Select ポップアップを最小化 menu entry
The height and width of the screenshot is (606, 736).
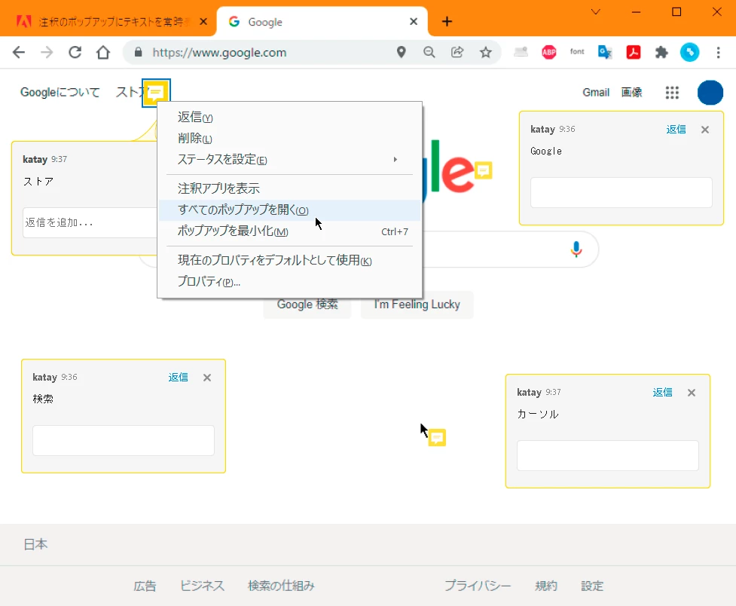pyautogui.click(x=289, y=231)
